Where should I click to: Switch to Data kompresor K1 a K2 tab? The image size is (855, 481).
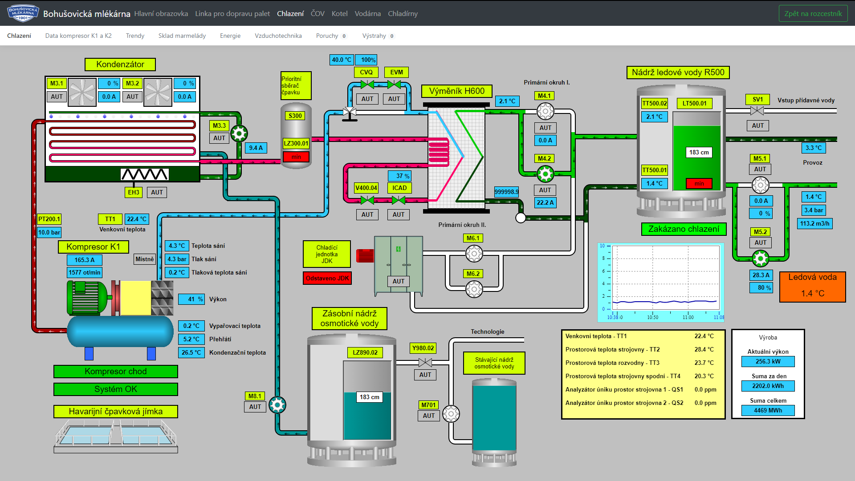(x=78, y=36)
